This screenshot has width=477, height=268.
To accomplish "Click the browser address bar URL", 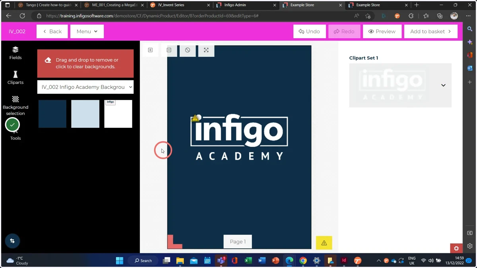I will (x=152, y=16).
